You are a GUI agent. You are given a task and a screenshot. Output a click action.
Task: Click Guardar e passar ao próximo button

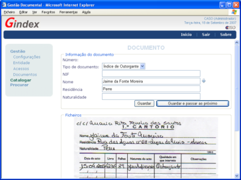coord(192,103)
